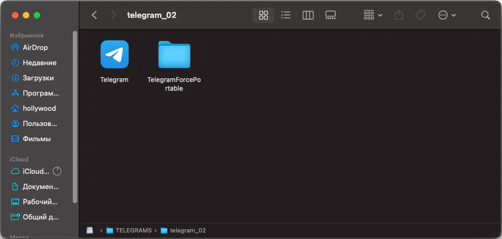The image size is (502, 239).
Task: Open the TelegramForcePortable folder
Action: click(174, 55)
